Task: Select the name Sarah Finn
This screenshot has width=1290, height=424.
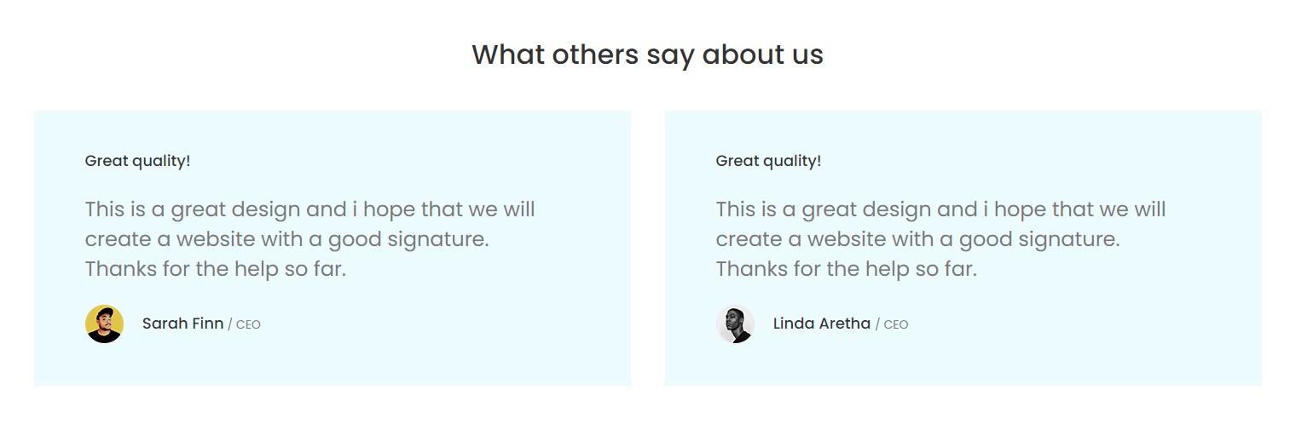Action: (x=182, y=324)
